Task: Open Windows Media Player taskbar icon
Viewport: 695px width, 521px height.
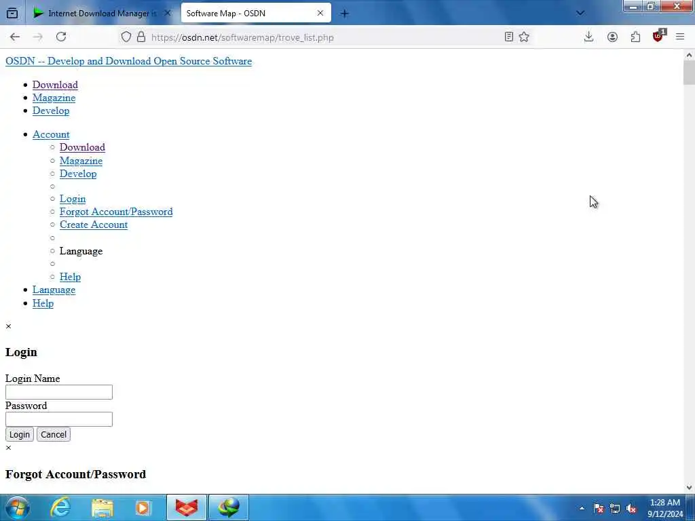Action: pos(143,507)
